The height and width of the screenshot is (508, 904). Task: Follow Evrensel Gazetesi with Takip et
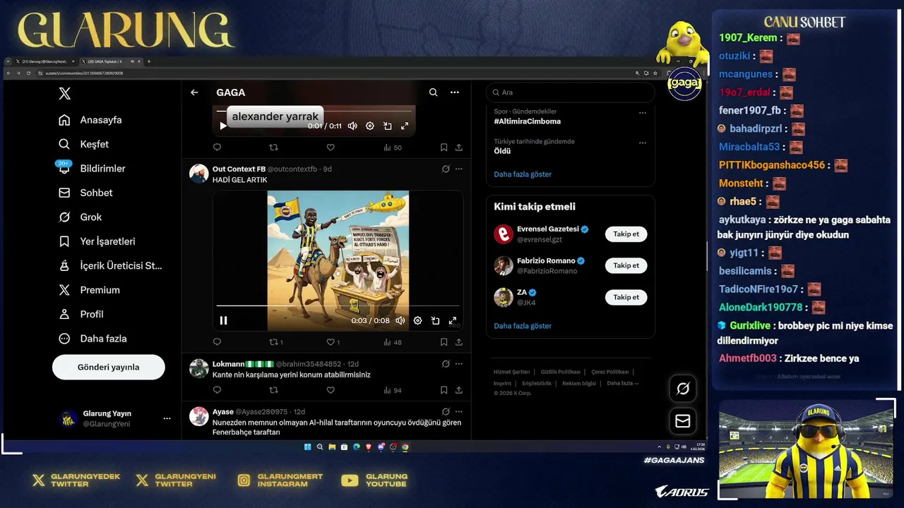(626, 234)
